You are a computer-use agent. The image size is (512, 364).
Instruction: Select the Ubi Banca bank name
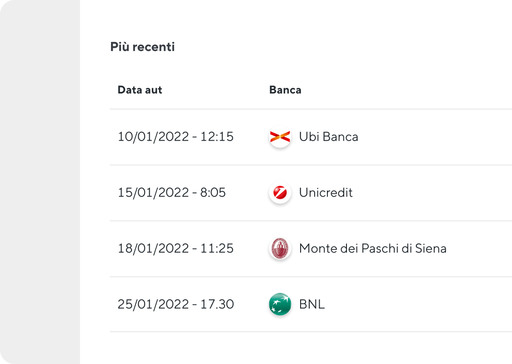[x=328, y=136]
